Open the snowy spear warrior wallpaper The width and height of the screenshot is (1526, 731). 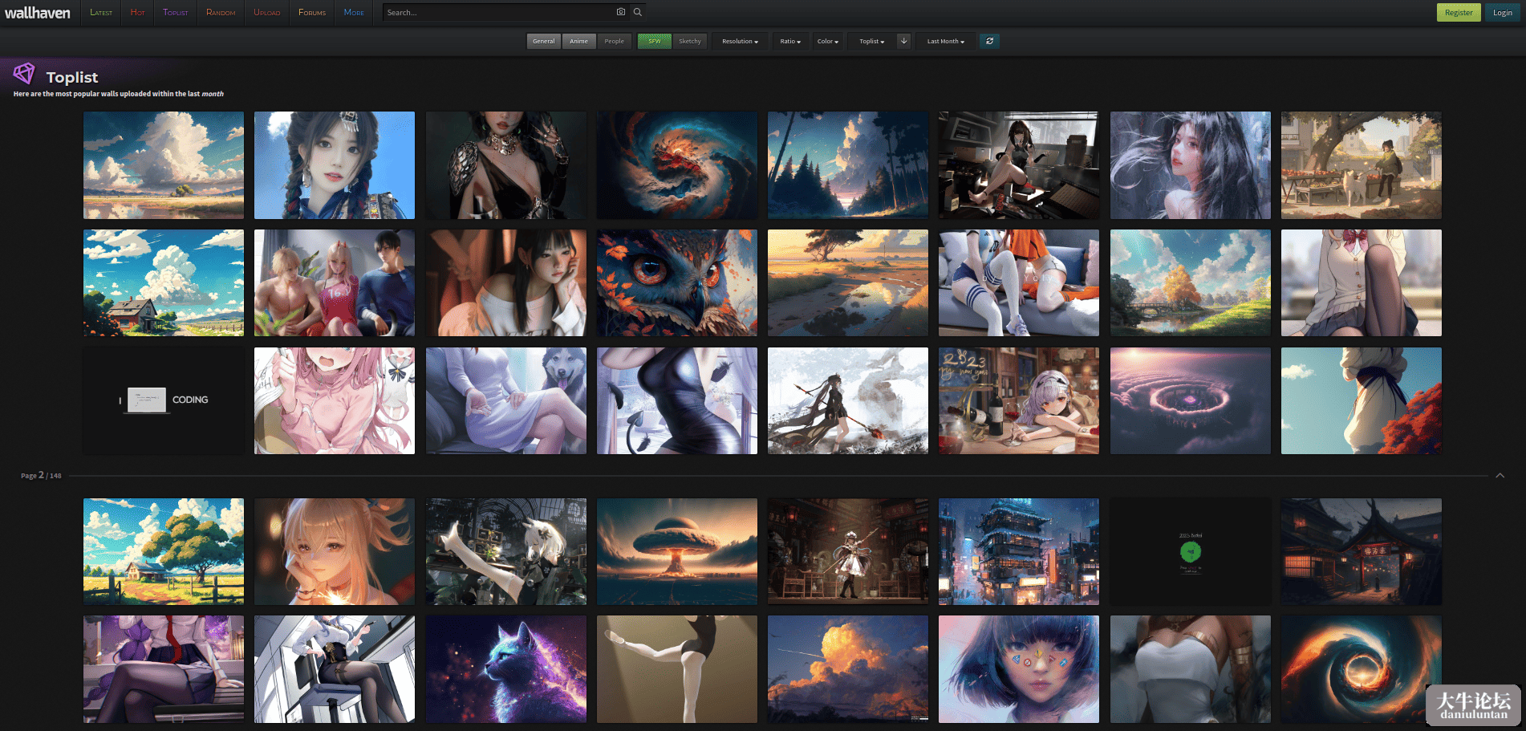(848, 400)
